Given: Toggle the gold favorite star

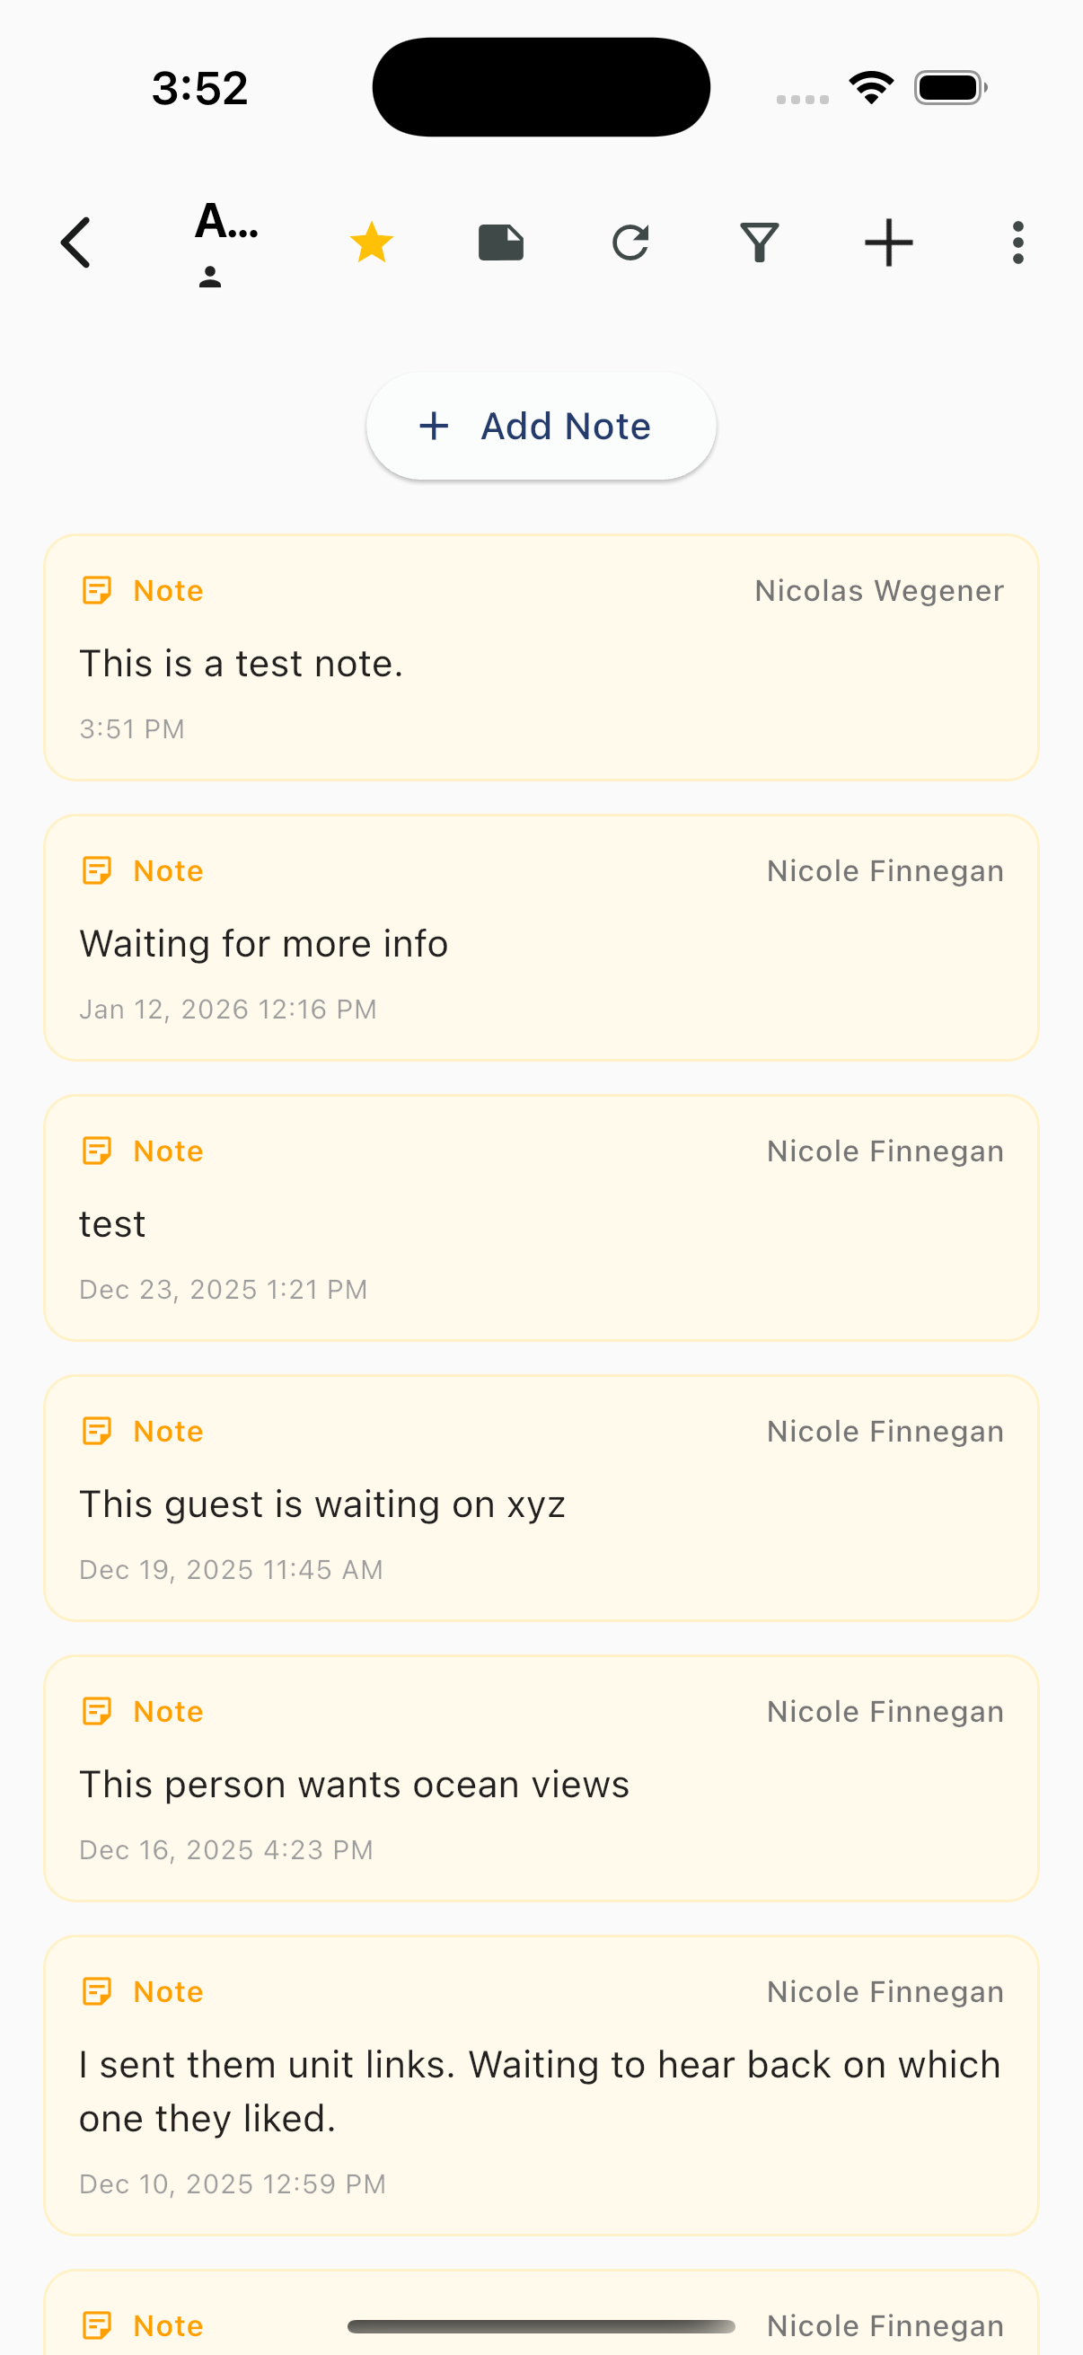Looking at the screenshot, I should tap(371, 243).
